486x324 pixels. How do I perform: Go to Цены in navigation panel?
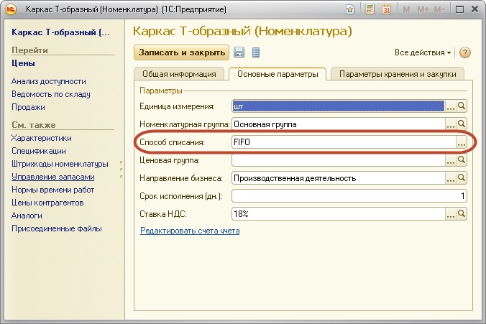click(x=23, y=63)
